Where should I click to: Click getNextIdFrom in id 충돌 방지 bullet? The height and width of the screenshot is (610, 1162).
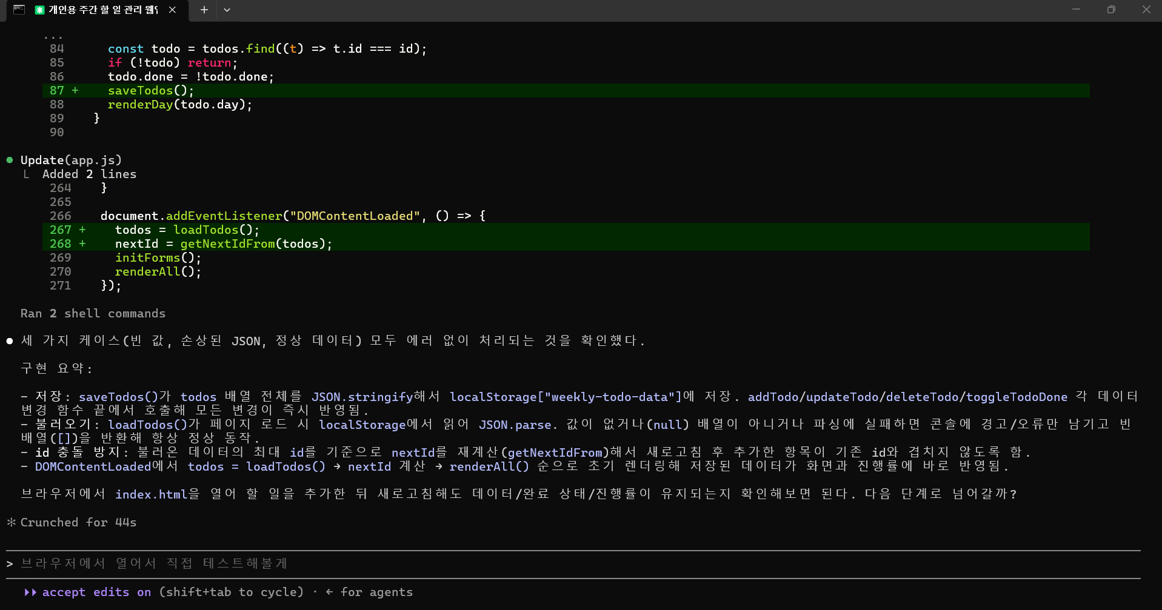(555, 453)
